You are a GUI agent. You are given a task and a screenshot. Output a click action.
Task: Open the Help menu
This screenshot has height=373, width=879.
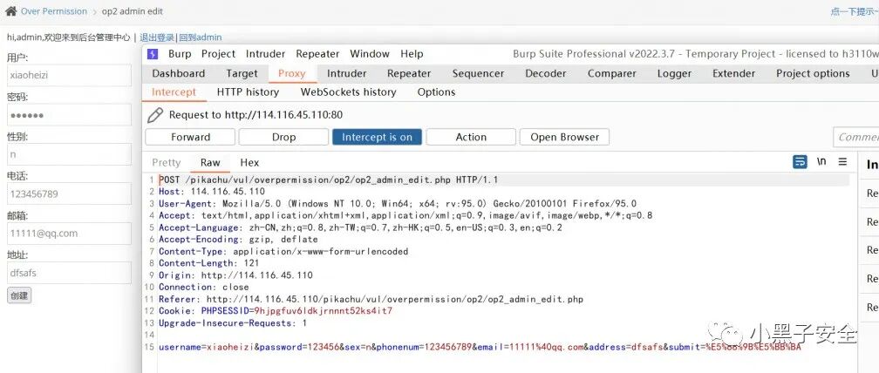(412, 54)
